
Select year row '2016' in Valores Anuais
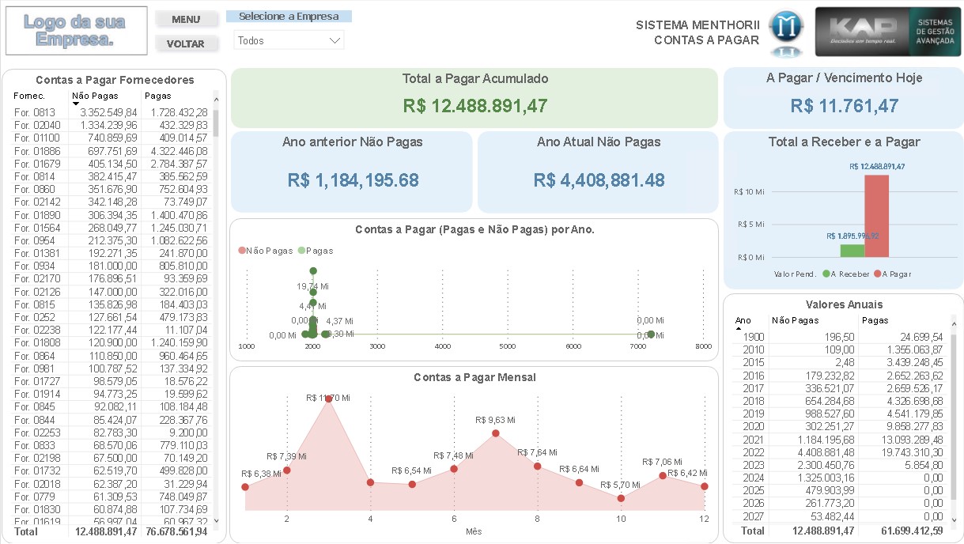[x=839, y=376]
